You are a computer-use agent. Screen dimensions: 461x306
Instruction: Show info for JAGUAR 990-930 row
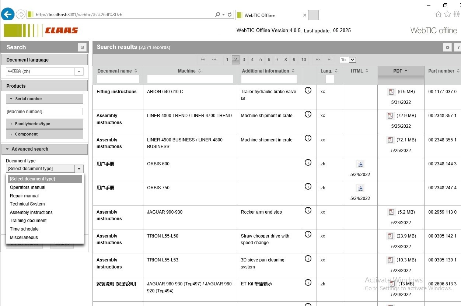pyautogui.click(x=308, y=210)
